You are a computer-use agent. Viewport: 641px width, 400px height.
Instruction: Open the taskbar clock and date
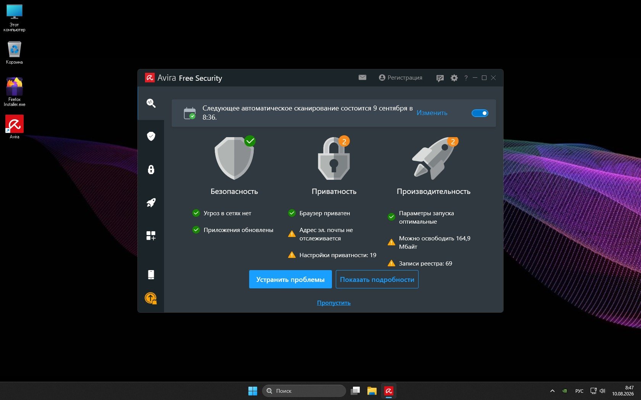pyautogui.click(x=623, y=391)
